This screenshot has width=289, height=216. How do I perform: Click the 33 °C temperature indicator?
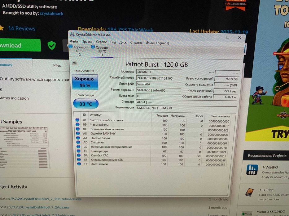pyautogui.click(x=86, y=104)
